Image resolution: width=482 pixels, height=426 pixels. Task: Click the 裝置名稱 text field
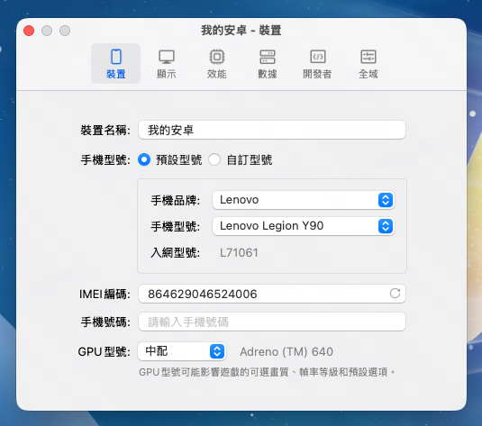(272, 130)
